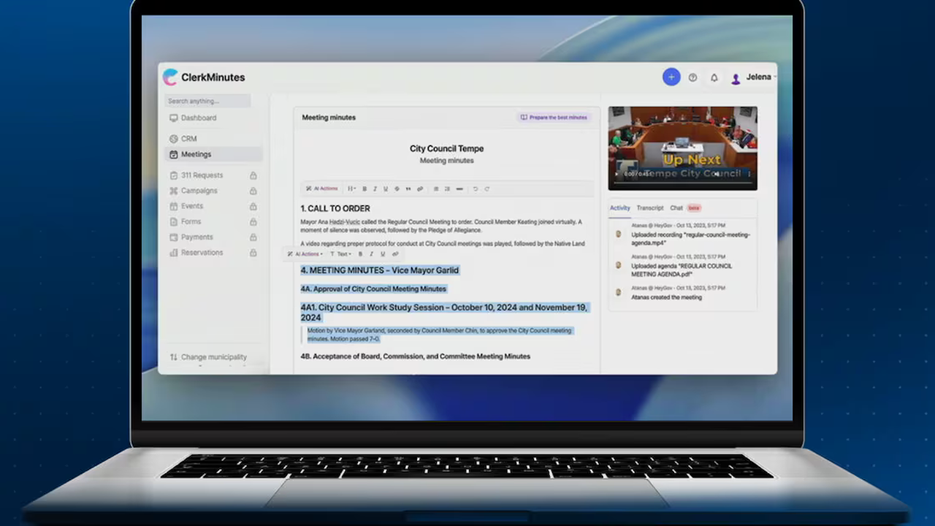
Task: Open the Jelena user account menu
Action: [x=752, y=77]
